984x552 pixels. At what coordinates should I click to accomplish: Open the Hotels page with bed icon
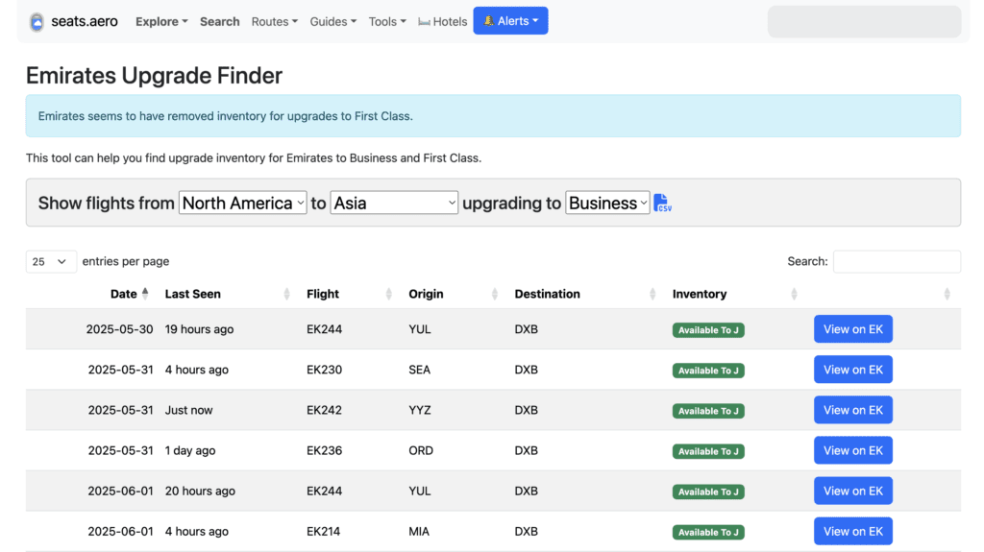[442, 21]
